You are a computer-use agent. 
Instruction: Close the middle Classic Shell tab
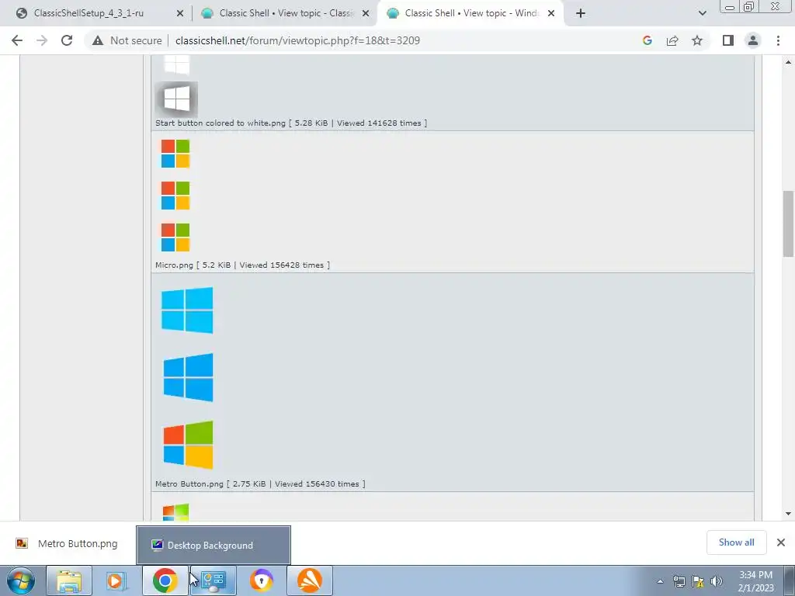coord(366,14)
